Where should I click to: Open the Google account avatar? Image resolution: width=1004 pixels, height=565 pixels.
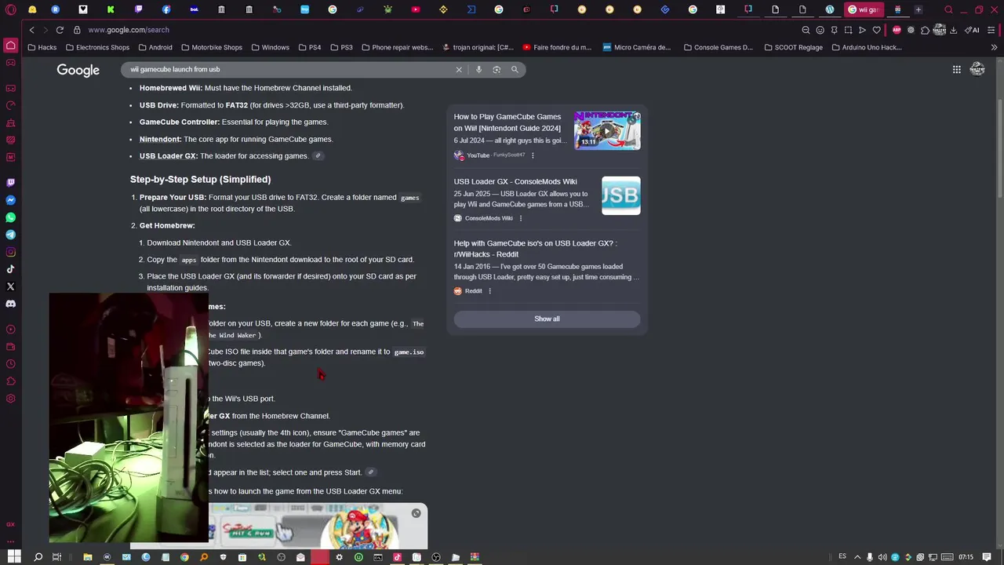(977, 70)
